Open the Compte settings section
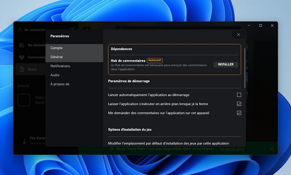 tap(74, 48)
